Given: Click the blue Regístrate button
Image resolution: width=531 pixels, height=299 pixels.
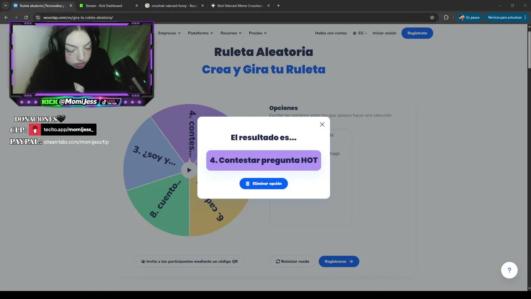Looking at the screenshot, I should tap(417, 33).
